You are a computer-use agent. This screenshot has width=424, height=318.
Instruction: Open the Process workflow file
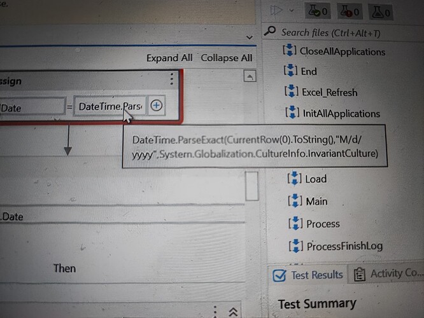[x=323, y=224]
